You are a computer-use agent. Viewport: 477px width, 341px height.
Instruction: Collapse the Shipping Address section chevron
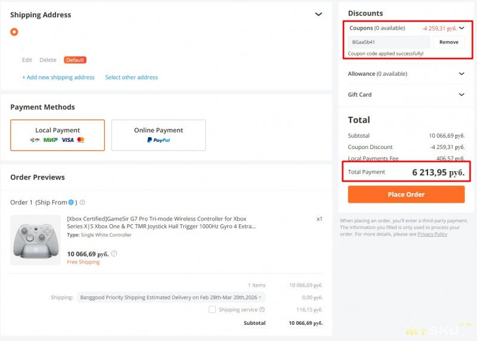318,15
